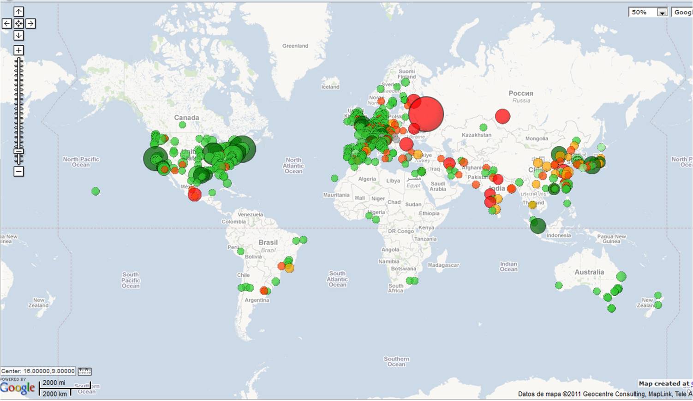Select the green marker above Kazakhstan label
This screenshot has height=401, width=693.
[x=483, y=127]
